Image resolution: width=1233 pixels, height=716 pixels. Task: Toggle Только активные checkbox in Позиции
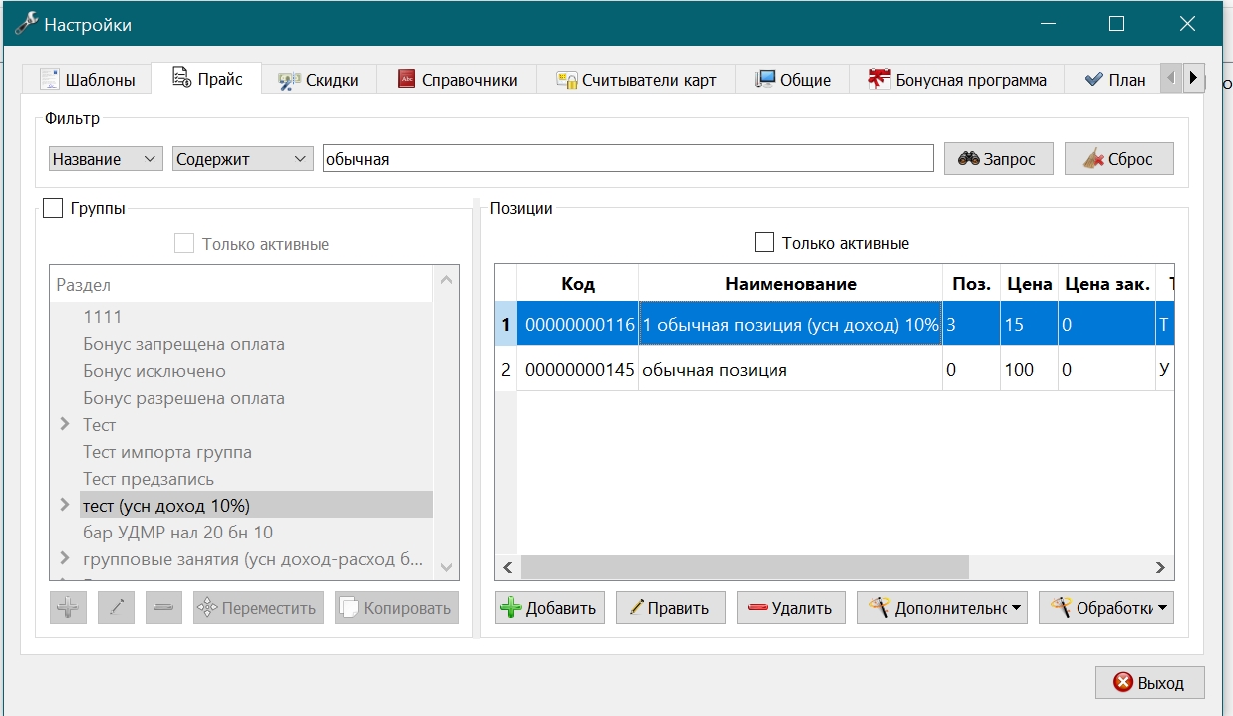[x=765, y=242]
